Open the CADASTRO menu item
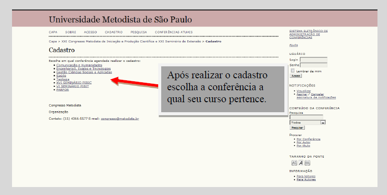 (x=114, y=32)
